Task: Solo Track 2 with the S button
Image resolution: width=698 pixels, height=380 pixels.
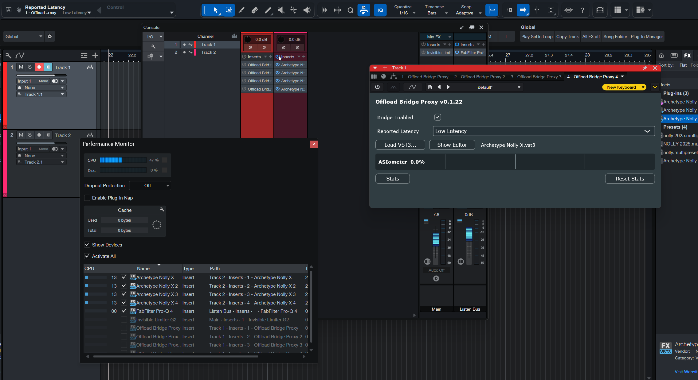Action: click(x=30, y=135)
